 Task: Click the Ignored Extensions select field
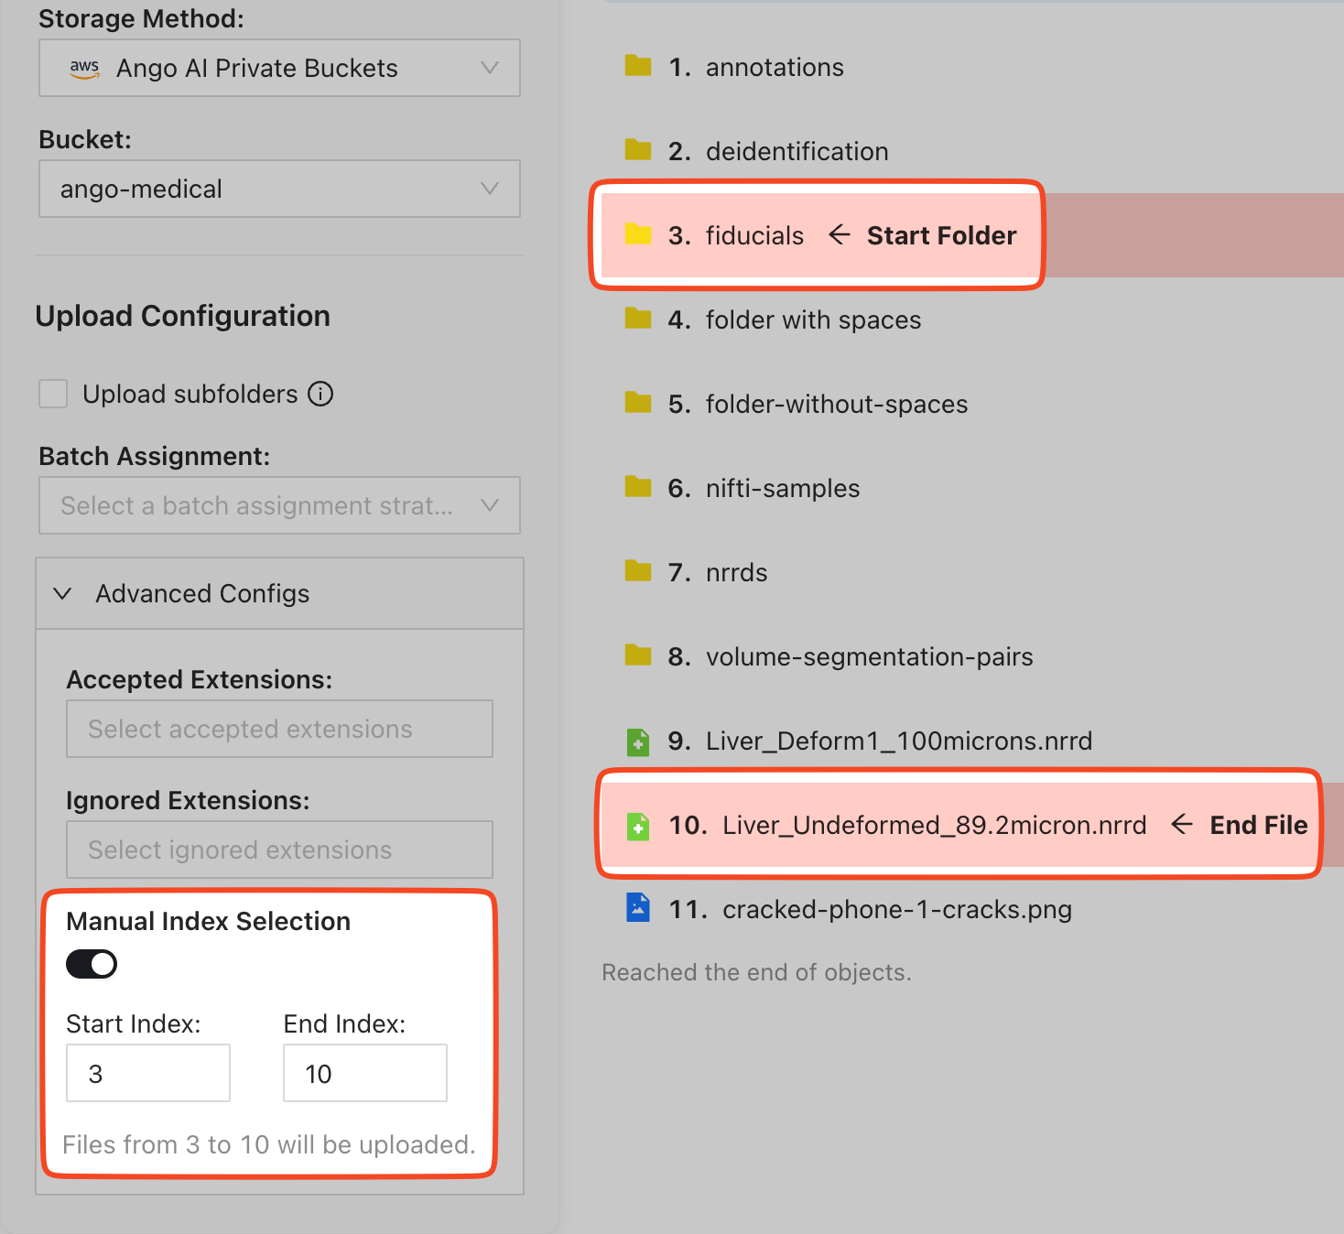click(279, 850)
